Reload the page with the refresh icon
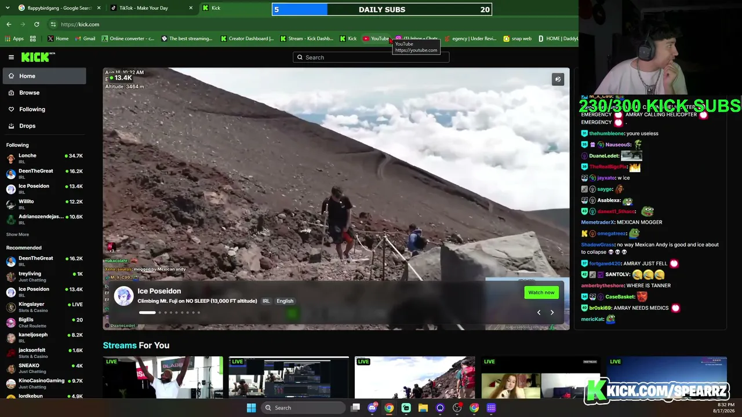 [37, 24]
